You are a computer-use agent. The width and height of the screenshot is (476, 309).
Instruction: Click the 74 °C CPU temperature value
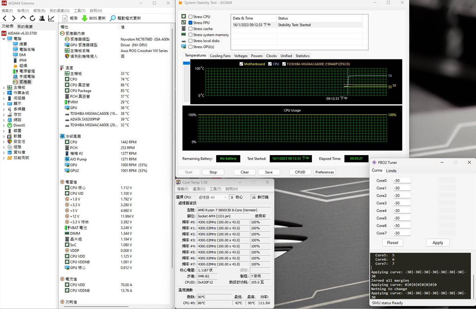[125, 79]
